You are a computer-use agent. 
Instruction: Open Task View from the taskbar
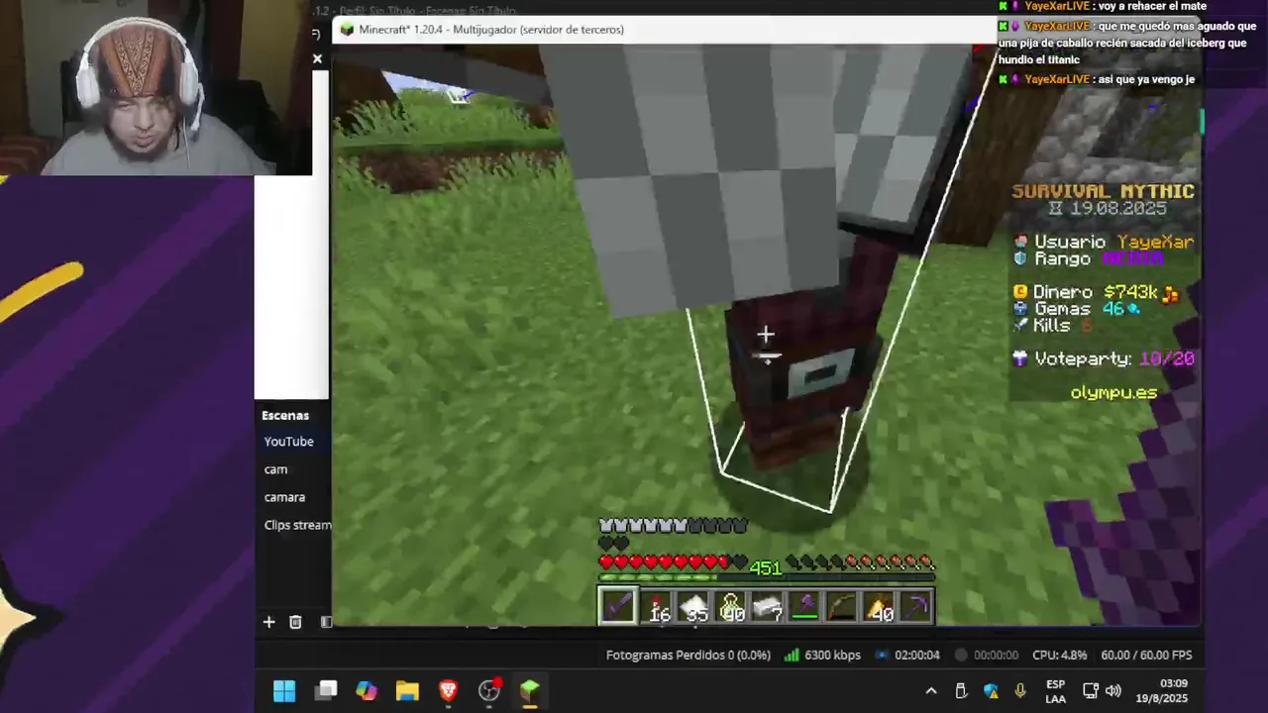tap(326, 690)
